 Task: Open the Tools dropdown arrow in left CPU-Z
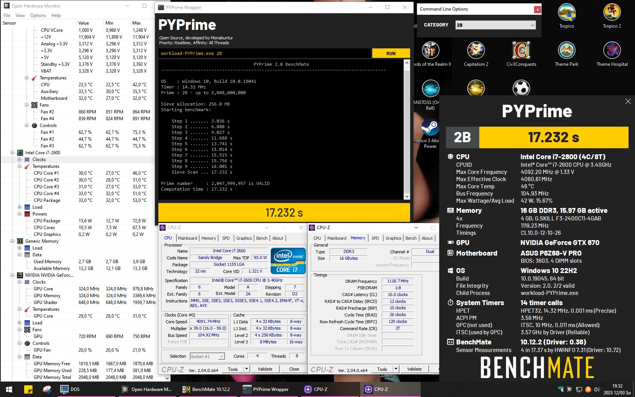pyautogui.click(x=246, y=369)
